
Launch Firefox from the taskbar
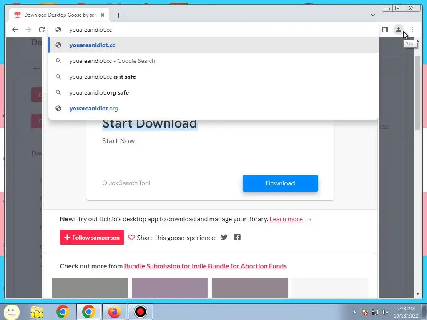pos(114,312)
